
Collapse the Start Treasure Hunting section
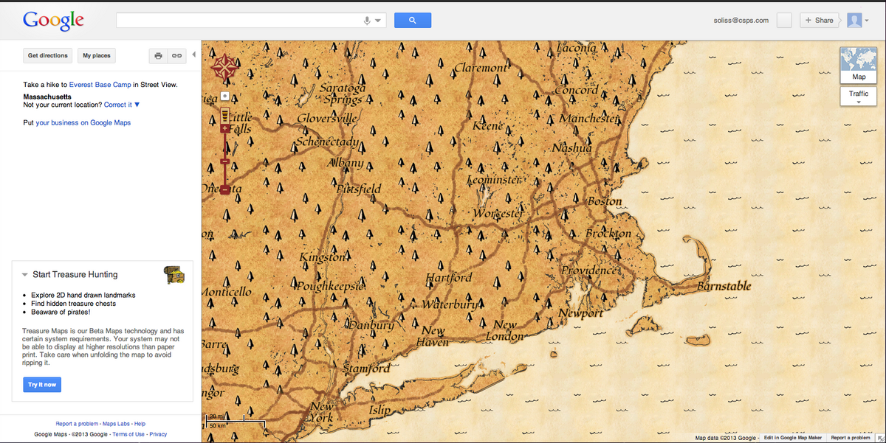(25, 275)
